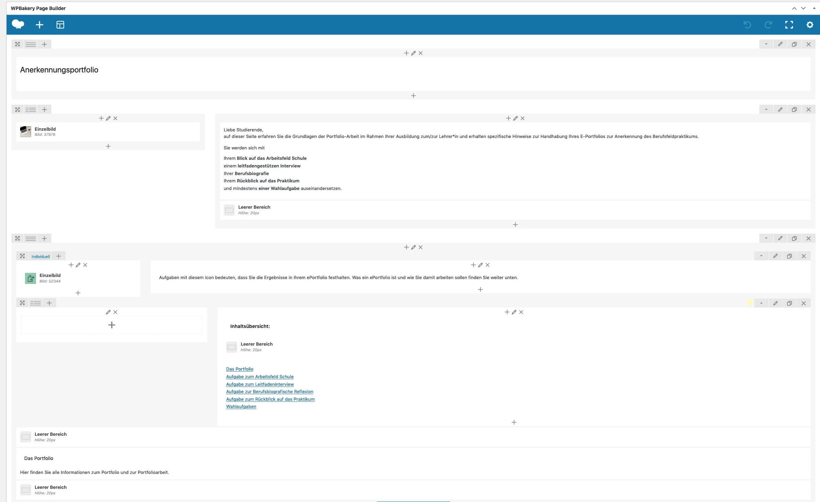The height and width of the screenshot is (502, 820).
Task: Edit the Liebe Studierende row settings
Action: [780, 110]
